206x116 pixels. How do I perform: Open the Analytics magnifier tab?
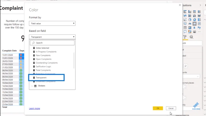[191, 37]
